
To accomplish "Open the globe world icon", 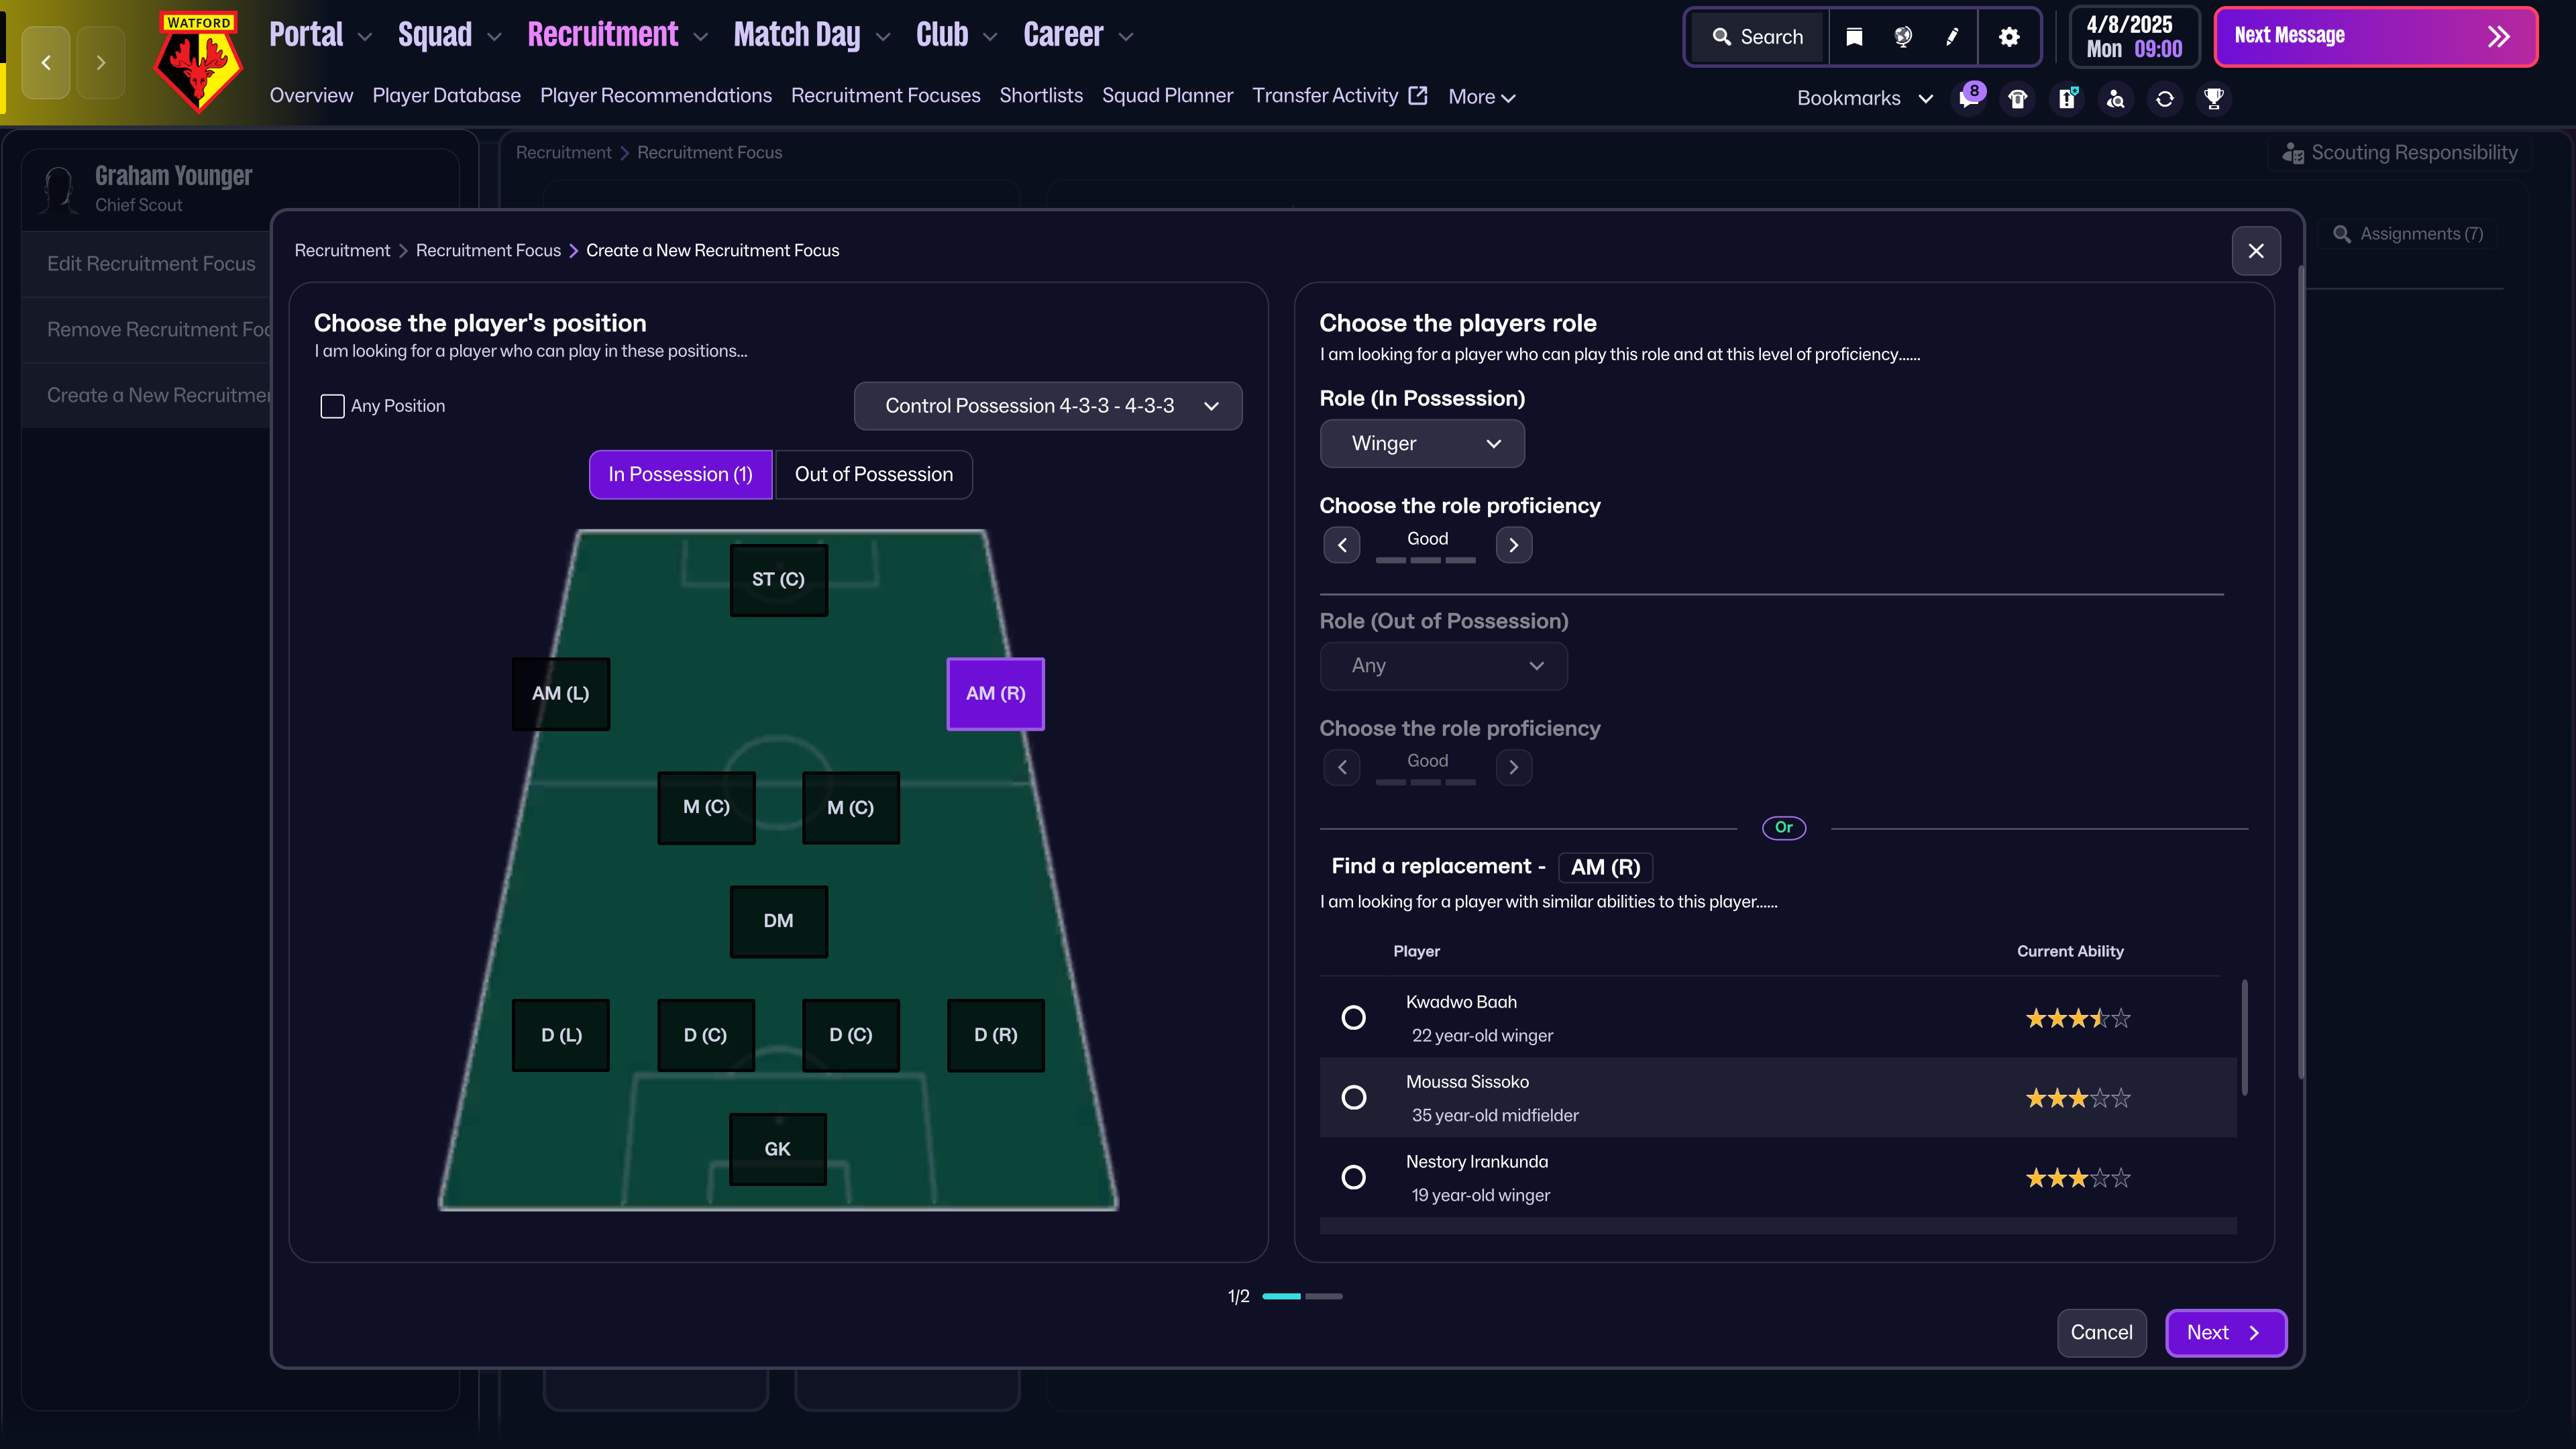I will click(1903, 37).
